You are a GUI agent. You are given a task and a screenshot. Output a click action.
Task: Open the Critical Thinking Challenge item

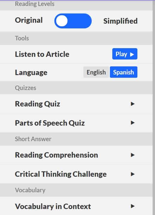(76, 174)
